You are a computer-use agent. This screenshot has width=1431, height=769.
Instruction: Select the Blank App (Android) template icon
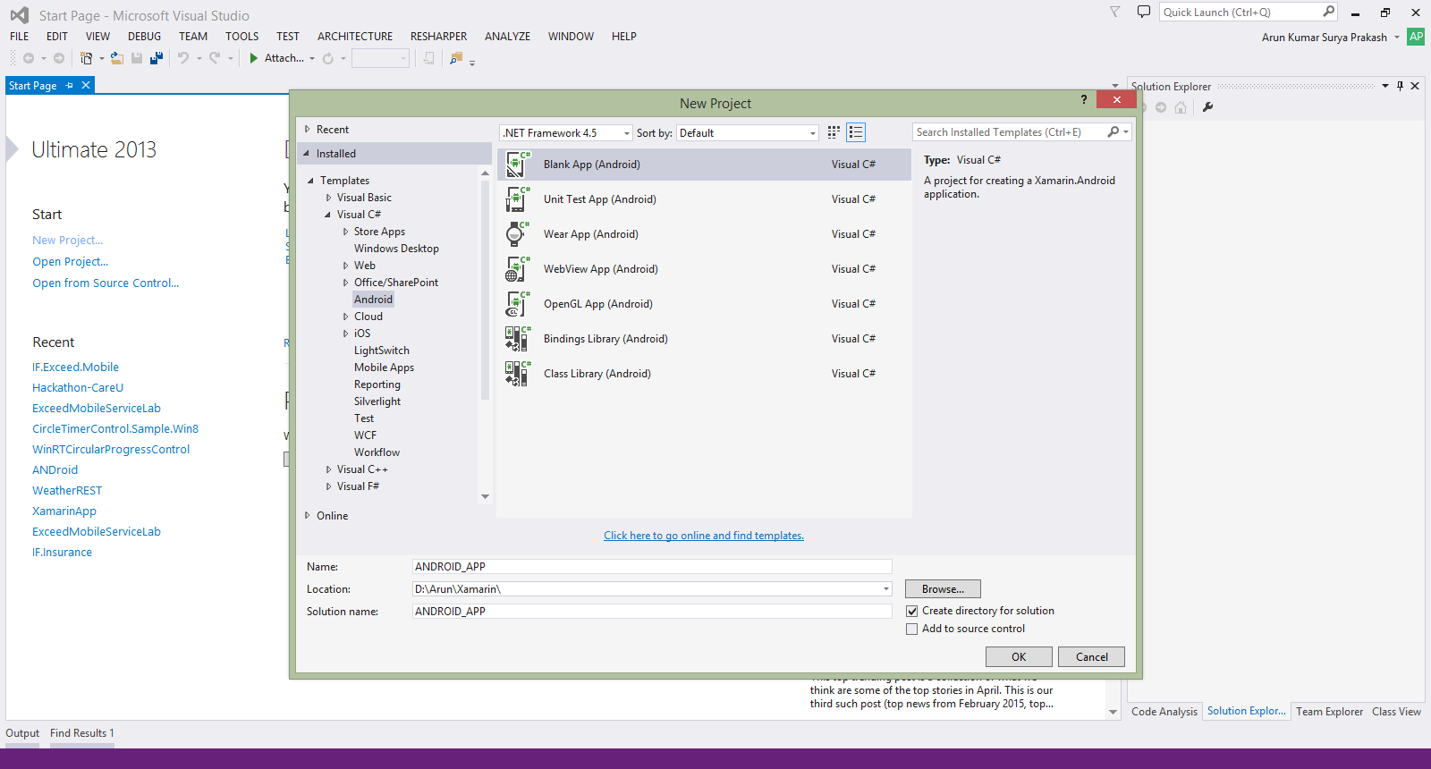pos(518,165)
